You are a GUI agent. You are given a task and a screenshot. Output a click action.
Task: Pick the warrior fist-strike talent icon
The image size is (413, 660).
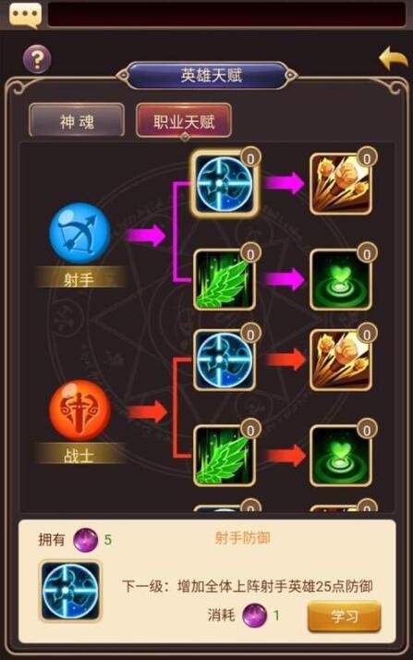click(x=341, y=360)
